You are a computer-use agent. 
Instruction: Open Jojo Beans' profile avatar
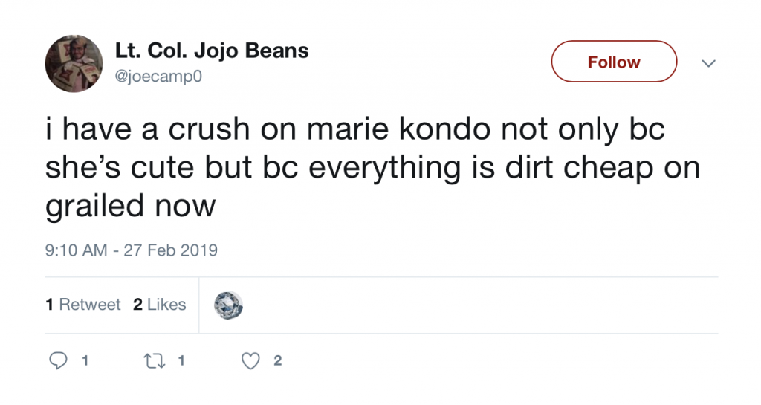pyautogui.click(x=74, y=63)
